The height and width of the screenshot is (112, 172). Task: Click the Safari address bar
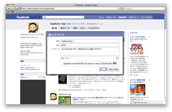pyautogui.click(x=70, y=8)
